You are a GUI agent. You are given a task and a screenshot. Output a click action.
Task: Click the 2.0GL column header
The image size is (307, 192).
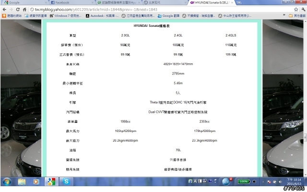[125, 35]
